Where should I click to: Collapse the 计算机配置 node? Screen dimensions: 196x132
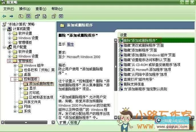[4, 29]
